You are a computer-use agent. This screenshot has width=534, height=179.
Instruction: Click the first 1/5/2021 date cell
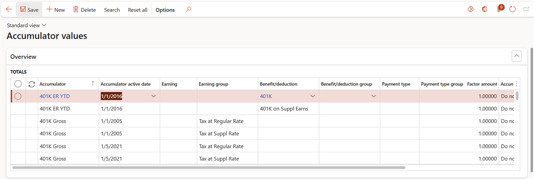click(x=129, y=146)
